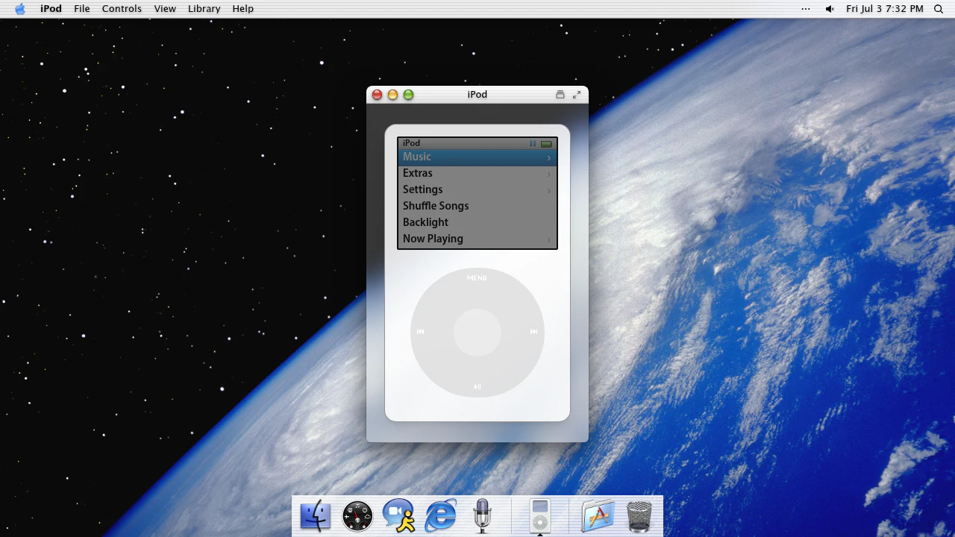Open the File menu

click(x=82, y=9)
